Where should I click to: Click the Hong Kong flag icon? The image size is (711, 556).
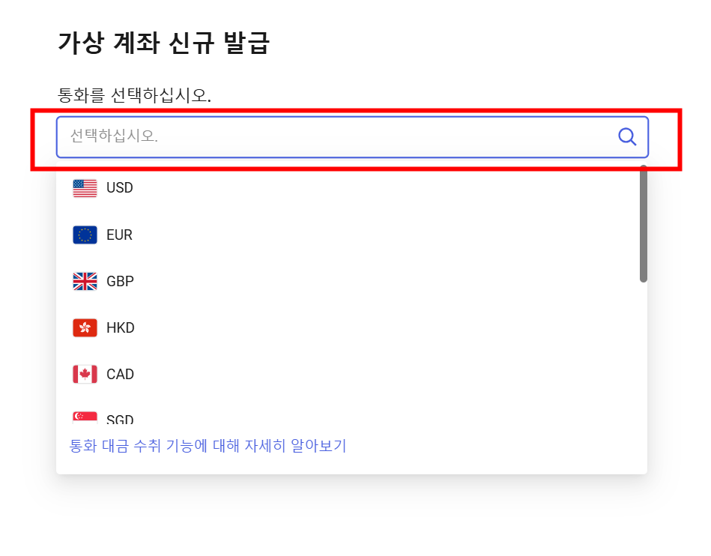click(85, 328)
